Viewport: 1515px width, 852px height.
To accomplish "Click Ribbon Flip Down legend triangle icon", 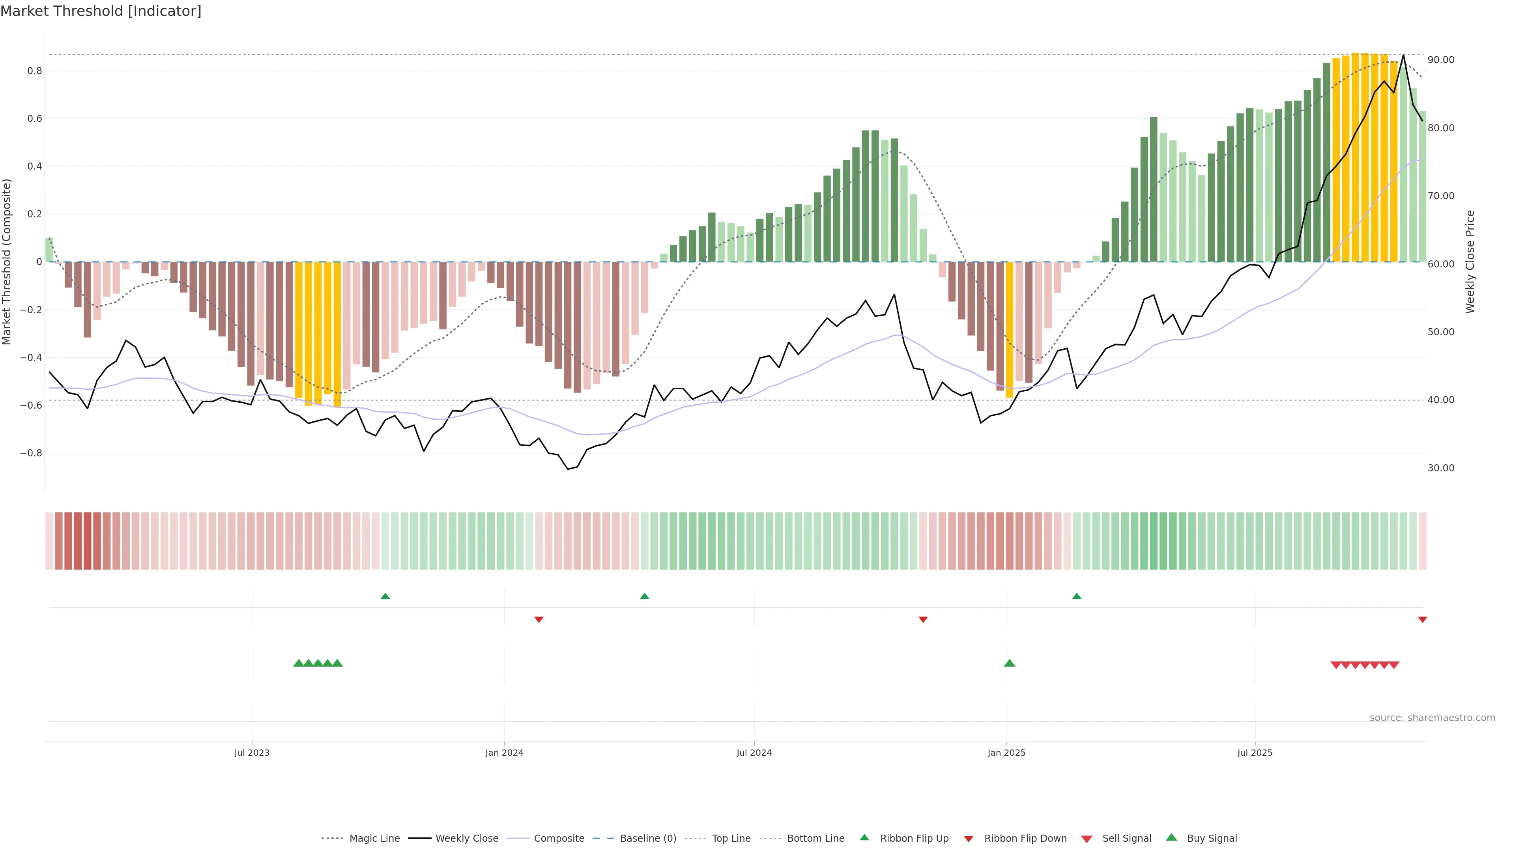I will (969, 839).
